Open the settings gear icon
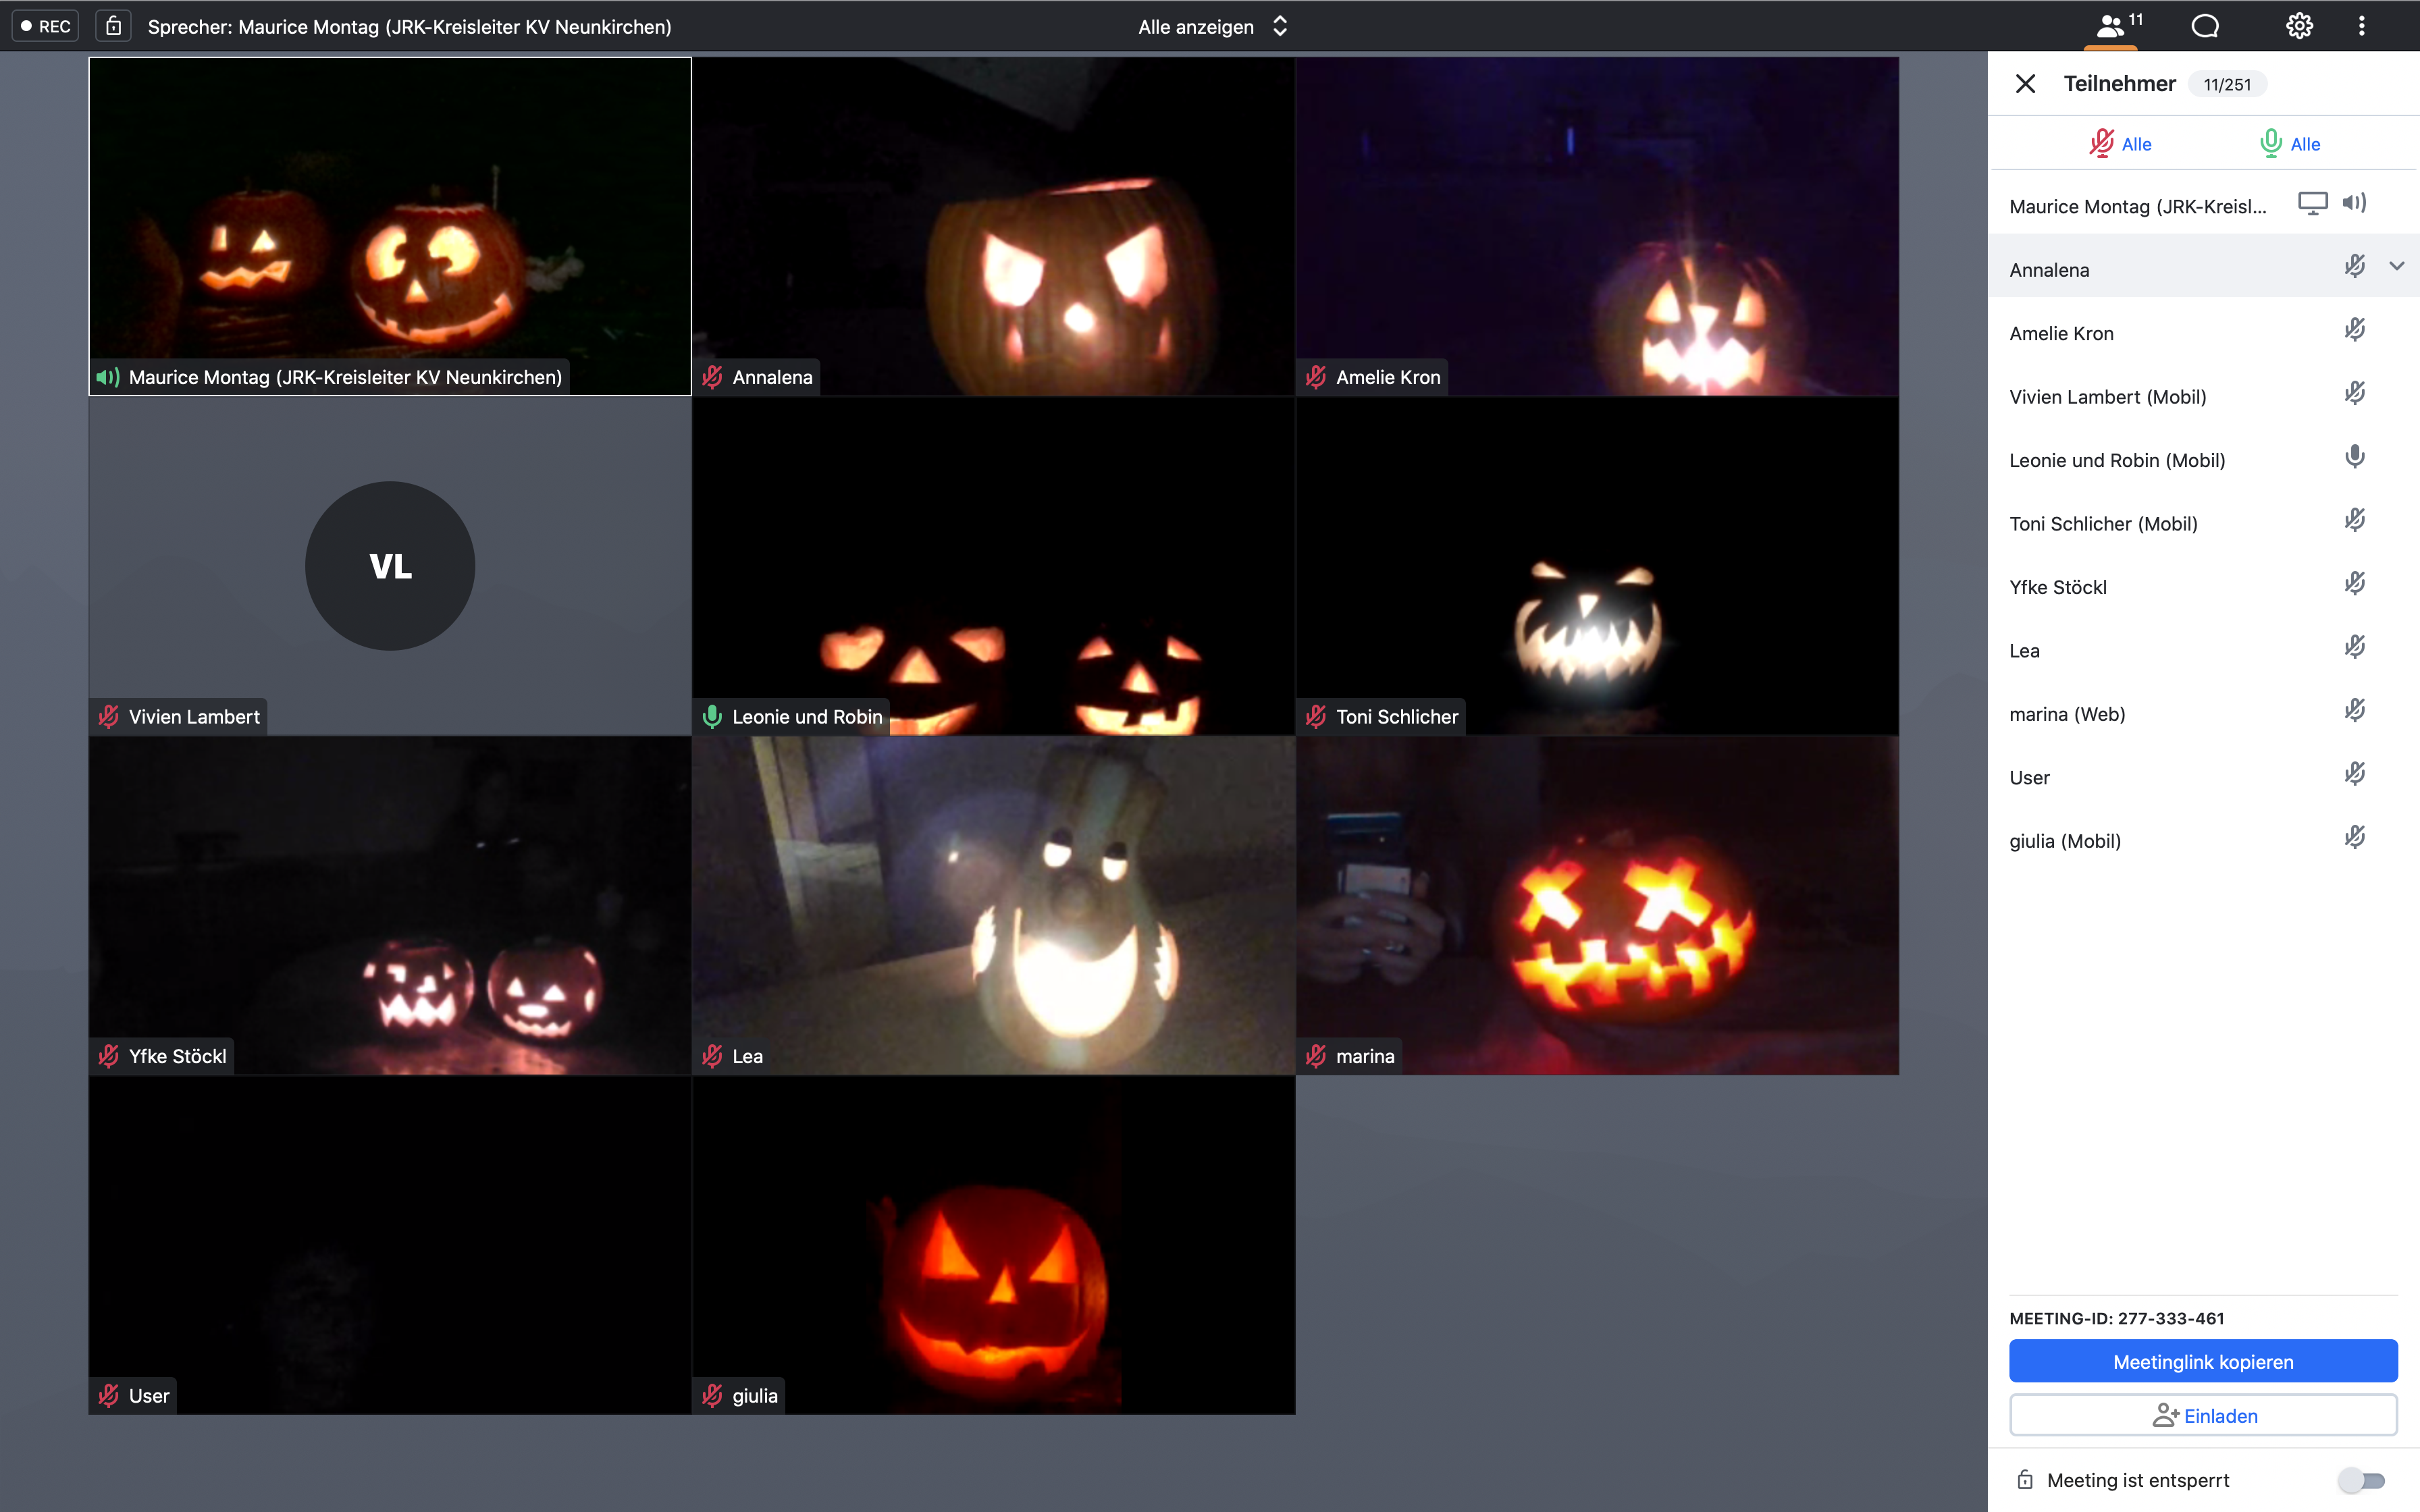Viewport: 2420px width, 1512px height. [2299, 26]
